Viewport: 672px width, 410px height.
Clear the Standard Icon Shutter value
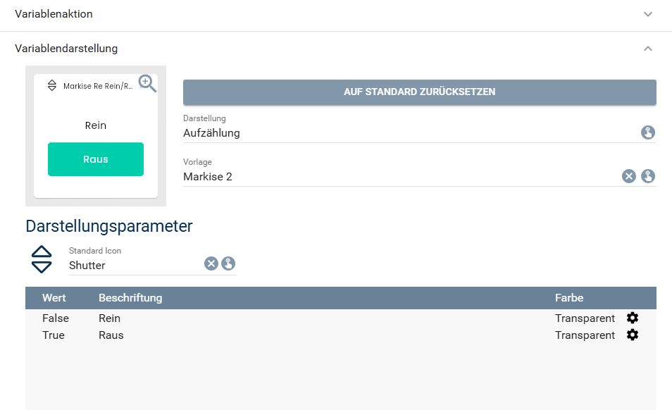[211, 263]
